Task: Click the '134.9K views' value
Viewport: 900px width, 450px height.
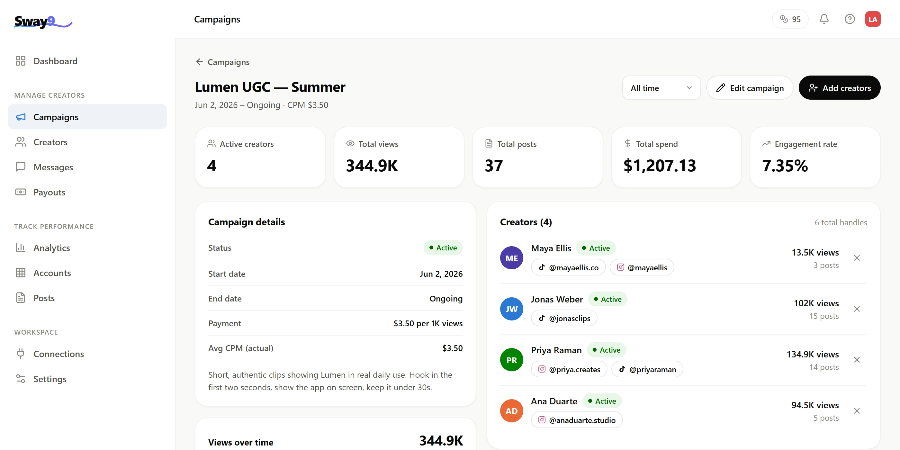Action: [x=812, y=354]
